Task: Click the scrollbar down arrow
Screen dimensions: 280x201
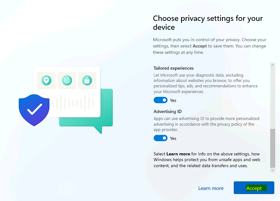Action: (x=273, y=170)
